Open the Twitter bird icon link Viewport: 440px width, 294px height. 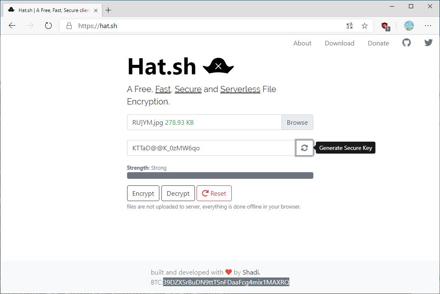tap(428, 43)
